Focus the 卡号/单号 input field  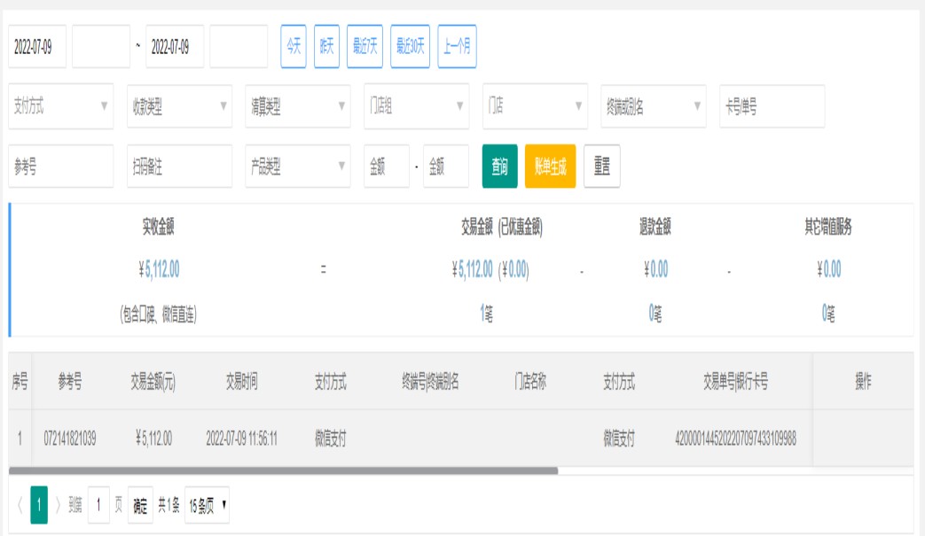772,106
